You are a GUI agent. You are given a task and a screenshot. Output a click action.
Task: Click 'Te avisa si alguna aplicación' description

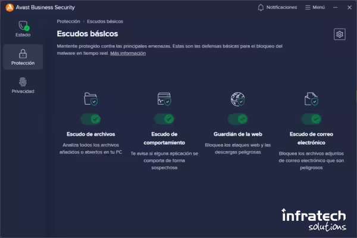[x=164, y=161]
